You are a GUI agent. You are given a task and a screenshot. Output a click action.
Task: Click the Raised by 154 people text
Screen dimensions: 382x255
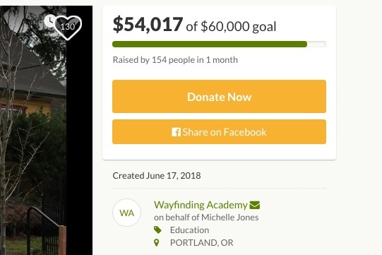pos(175,60)
